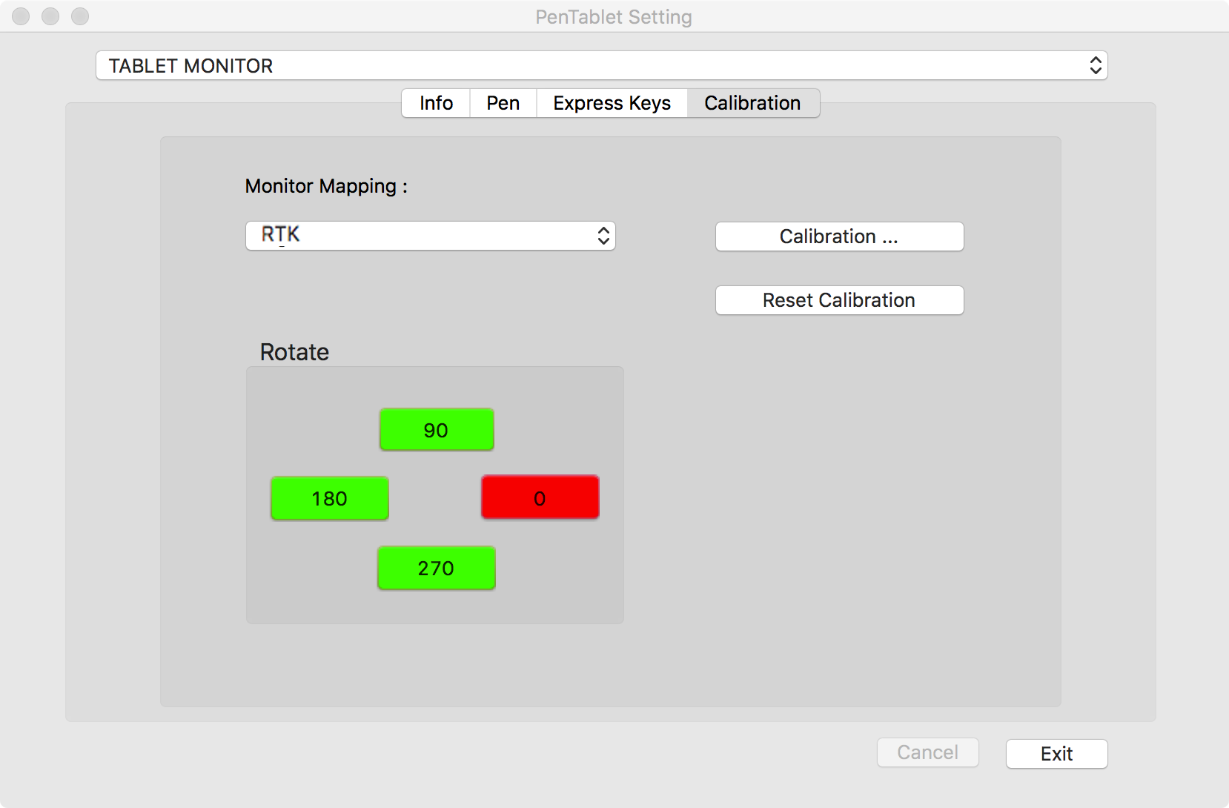Click the Cancel button

pyautogui.click(x=927, y=752)
